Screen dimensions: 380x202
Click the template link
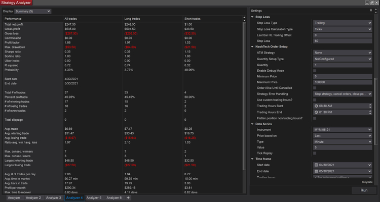[x=367, y=182]
